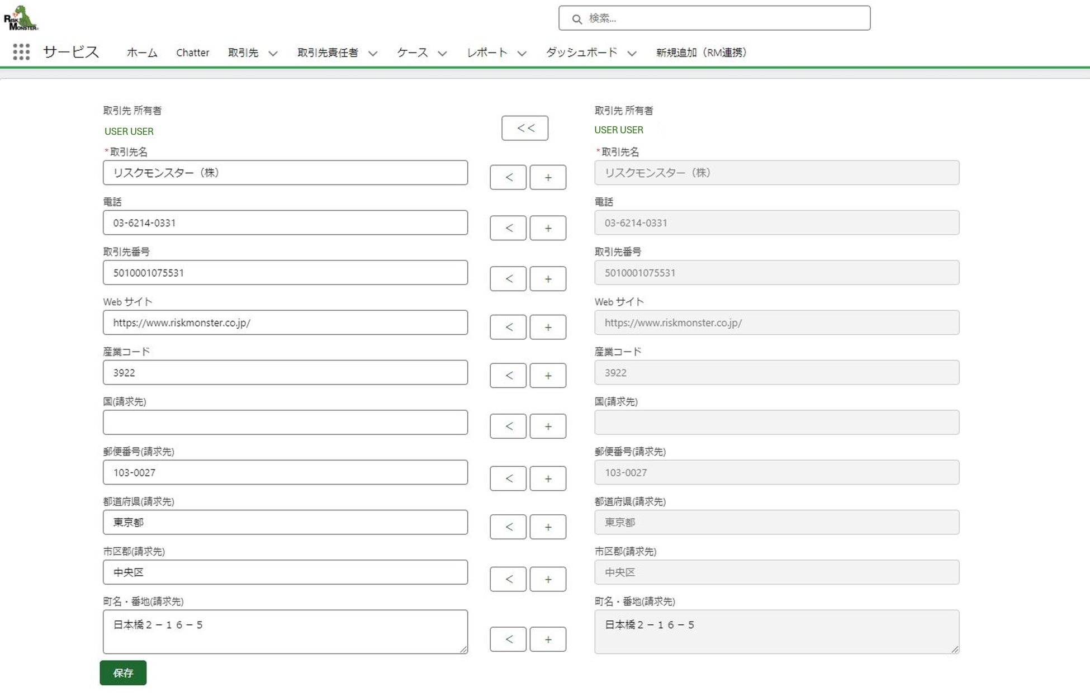Go to the ホーム tab

[142, 53]
